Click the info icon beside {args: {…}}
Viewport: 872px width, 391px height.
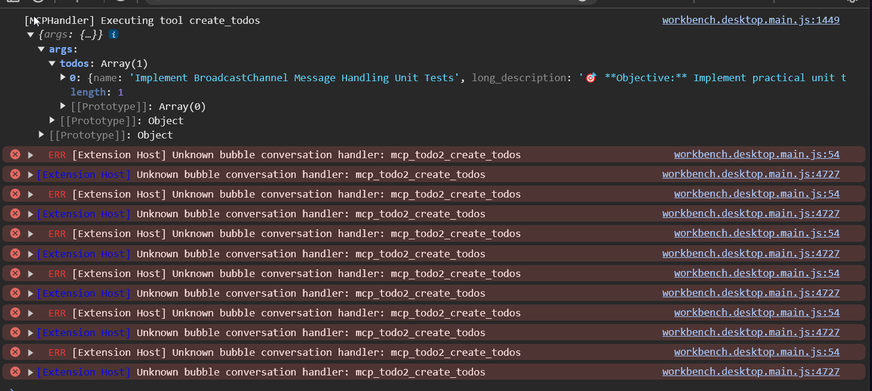[113, 35]
